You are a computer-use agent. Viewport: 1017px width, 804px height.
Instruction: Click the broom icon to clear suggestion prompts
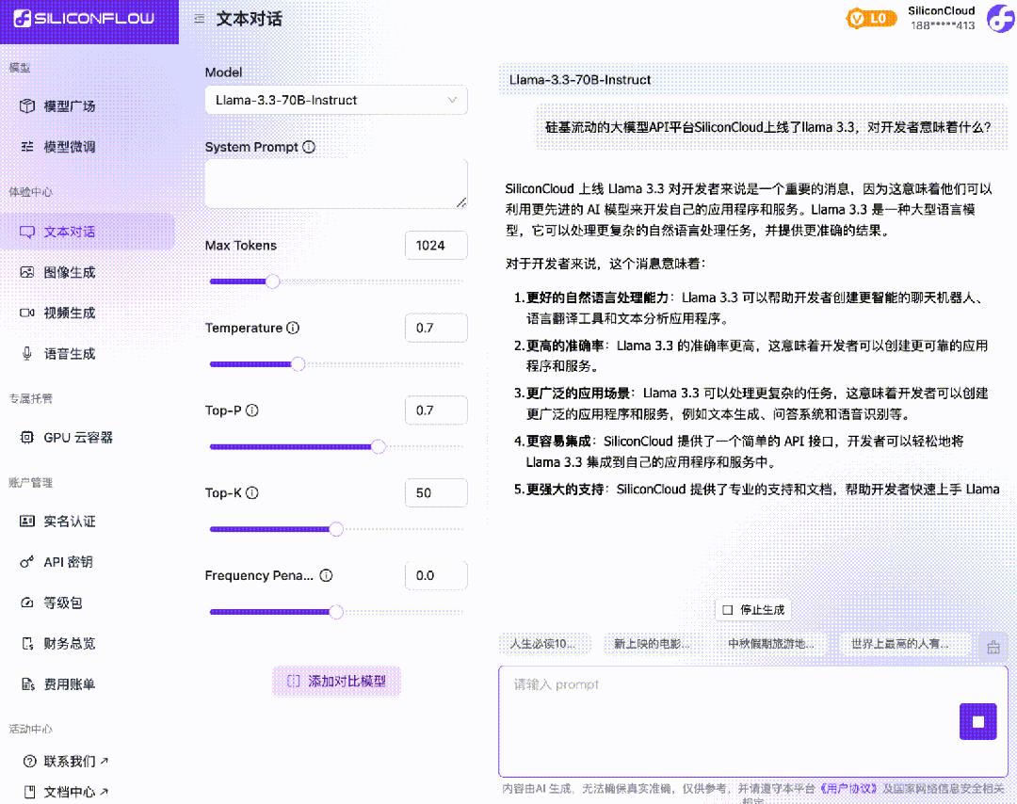click(993, 646)
